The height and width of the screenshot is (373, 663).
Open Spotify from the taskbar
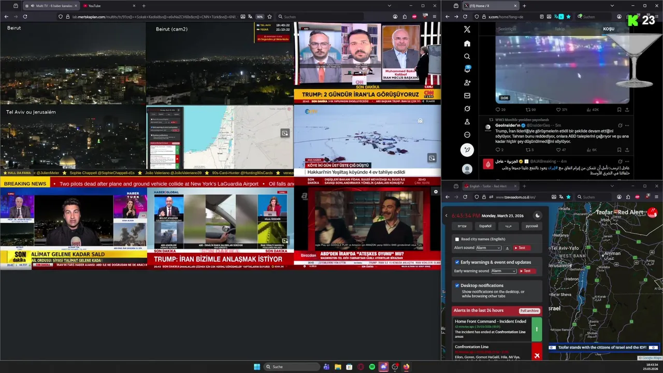372,367
